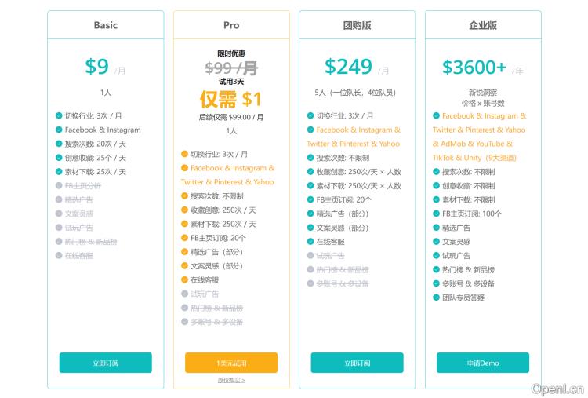Open the 原价购买 link under Pro
This screenshot has width=588, height=398.
tap(231, 380)
